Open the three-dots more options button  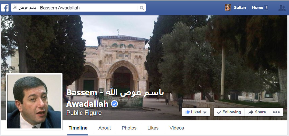tap(276, 112)
